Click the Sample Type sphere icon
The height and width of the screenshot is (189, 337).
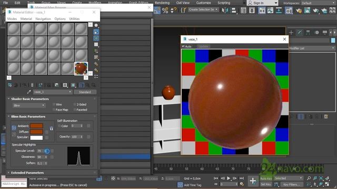tap(96, 25)
